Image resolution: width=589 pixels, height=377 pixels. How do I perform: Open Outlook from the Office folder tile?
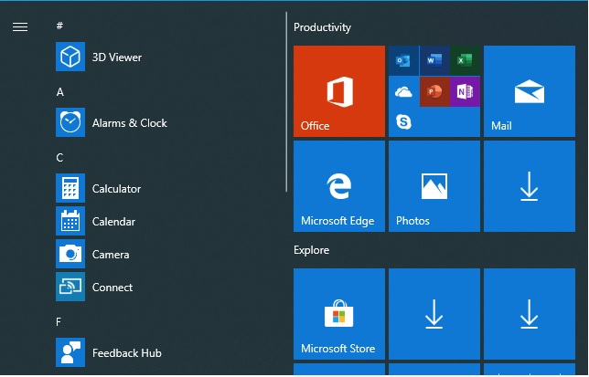click(x=403, y=61)
